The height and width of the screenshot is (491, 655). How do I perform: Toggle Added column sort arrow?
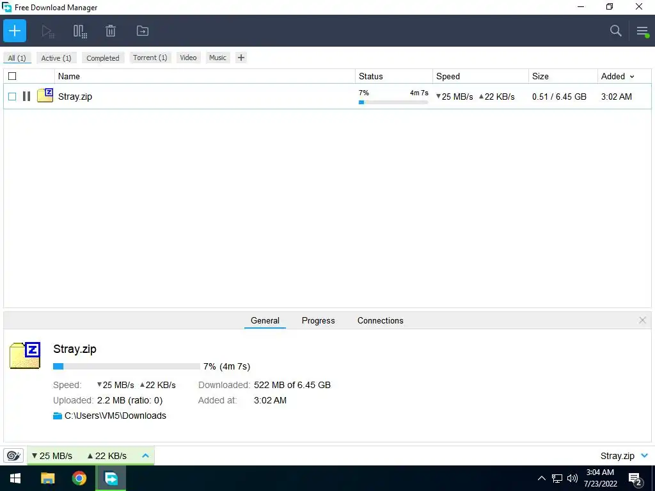(x=632, y=77)
